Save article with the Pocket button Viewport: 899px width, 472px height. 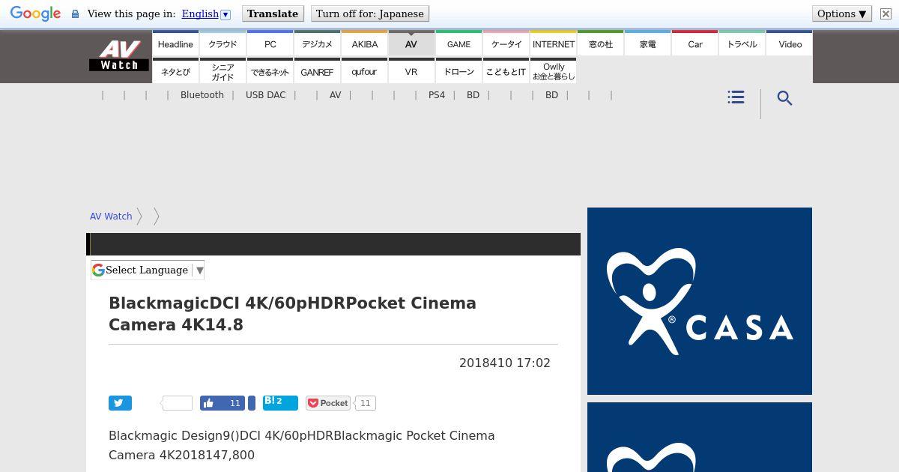tap(328, 403)
